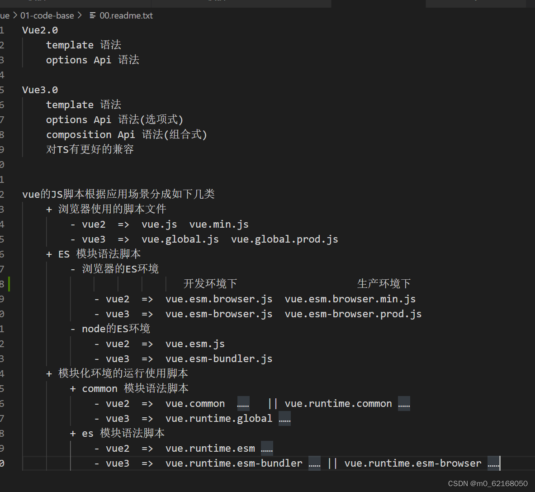Click 'options Api 语法' under Vue2.0
The image size is (535, 492).
92,60
